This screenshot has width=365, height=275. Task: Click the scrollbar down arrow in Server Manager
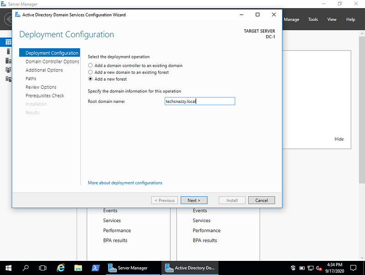[362, 258]
